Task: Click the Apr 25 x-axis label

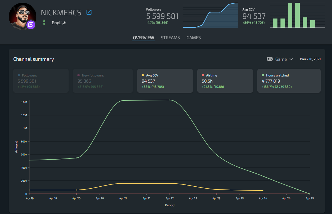Action: point(310,198)
